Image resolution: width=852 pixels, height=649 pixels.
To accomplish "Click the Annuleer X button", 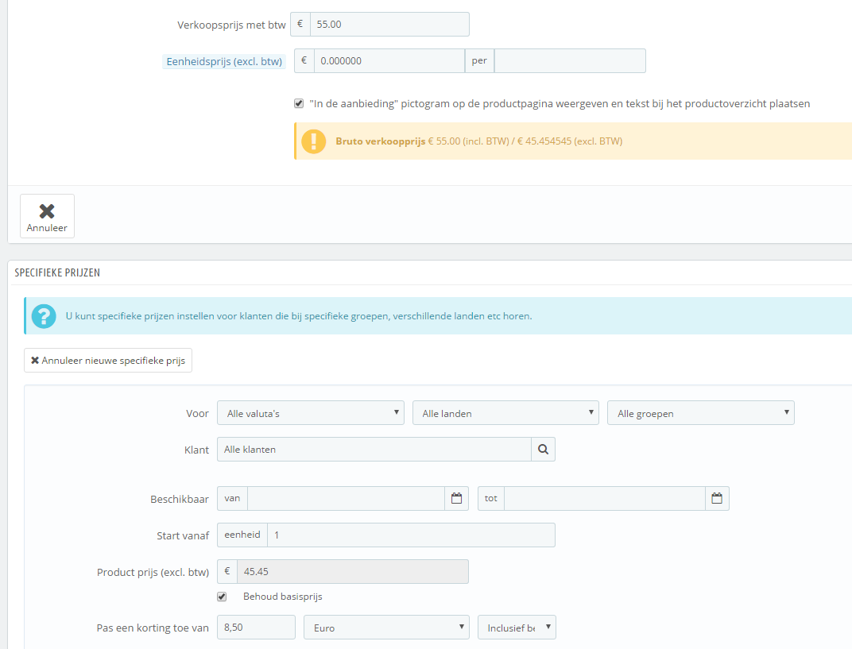I will click(47, 216).
